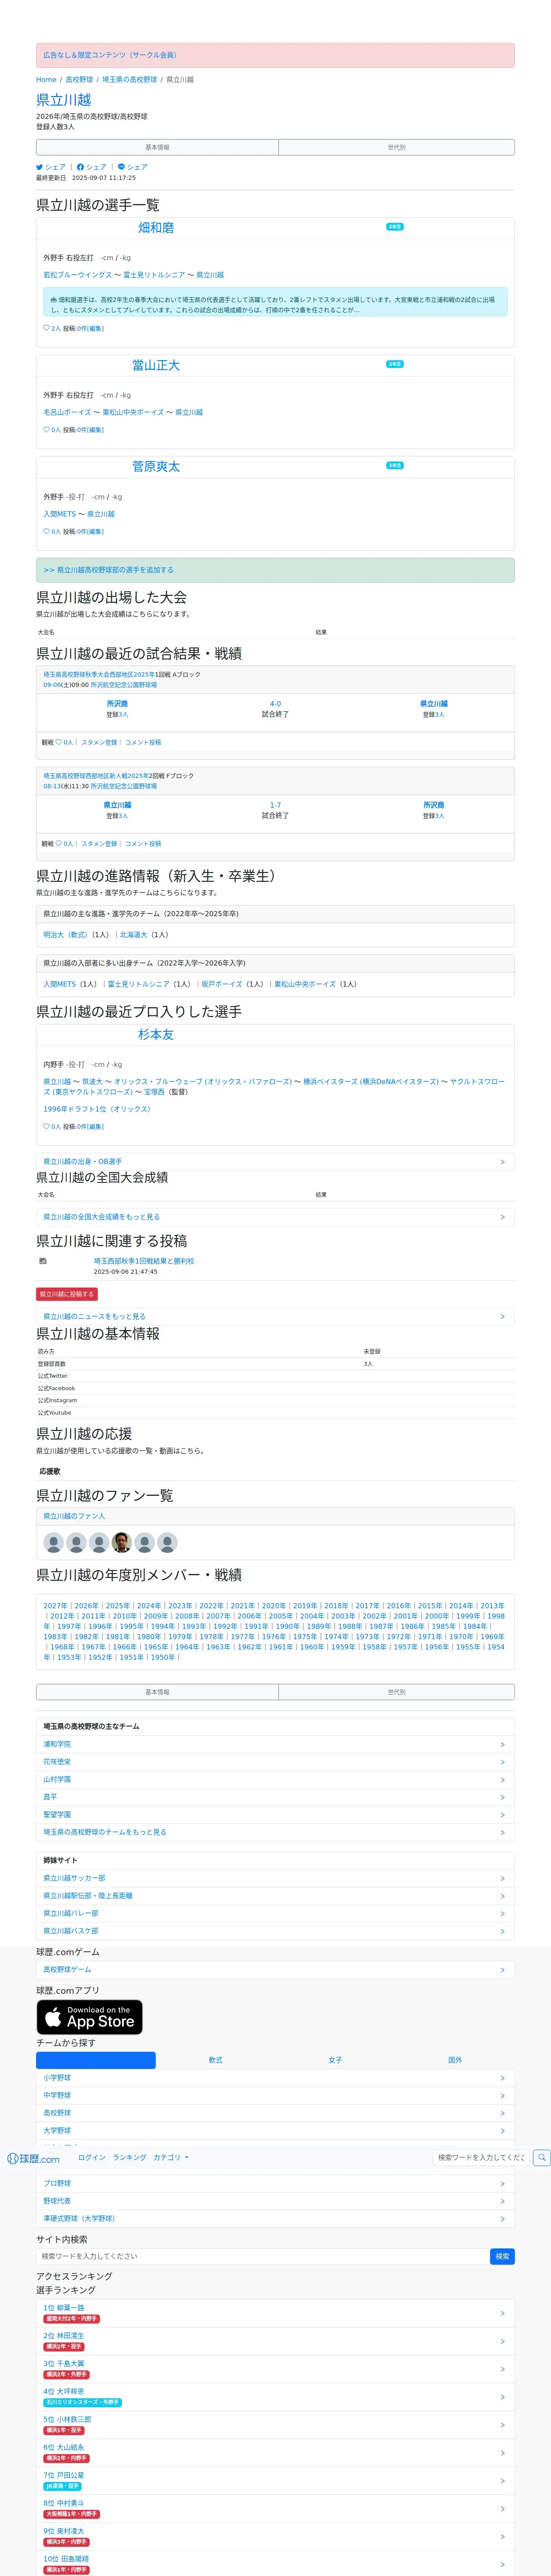This screenshot has width=551, height=2576.
Task: Open the 浦和学院 team row
Action: (275, 1744)
